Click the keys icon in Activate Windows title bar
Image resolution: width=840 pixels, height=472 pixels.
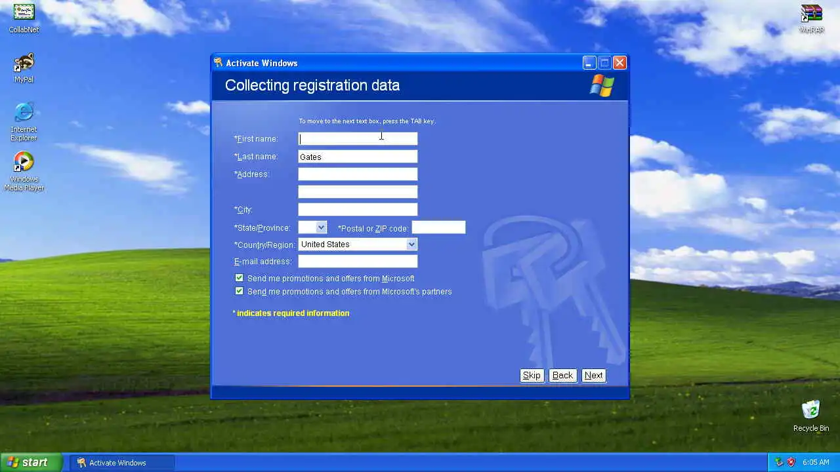click(x=219, y=63)
